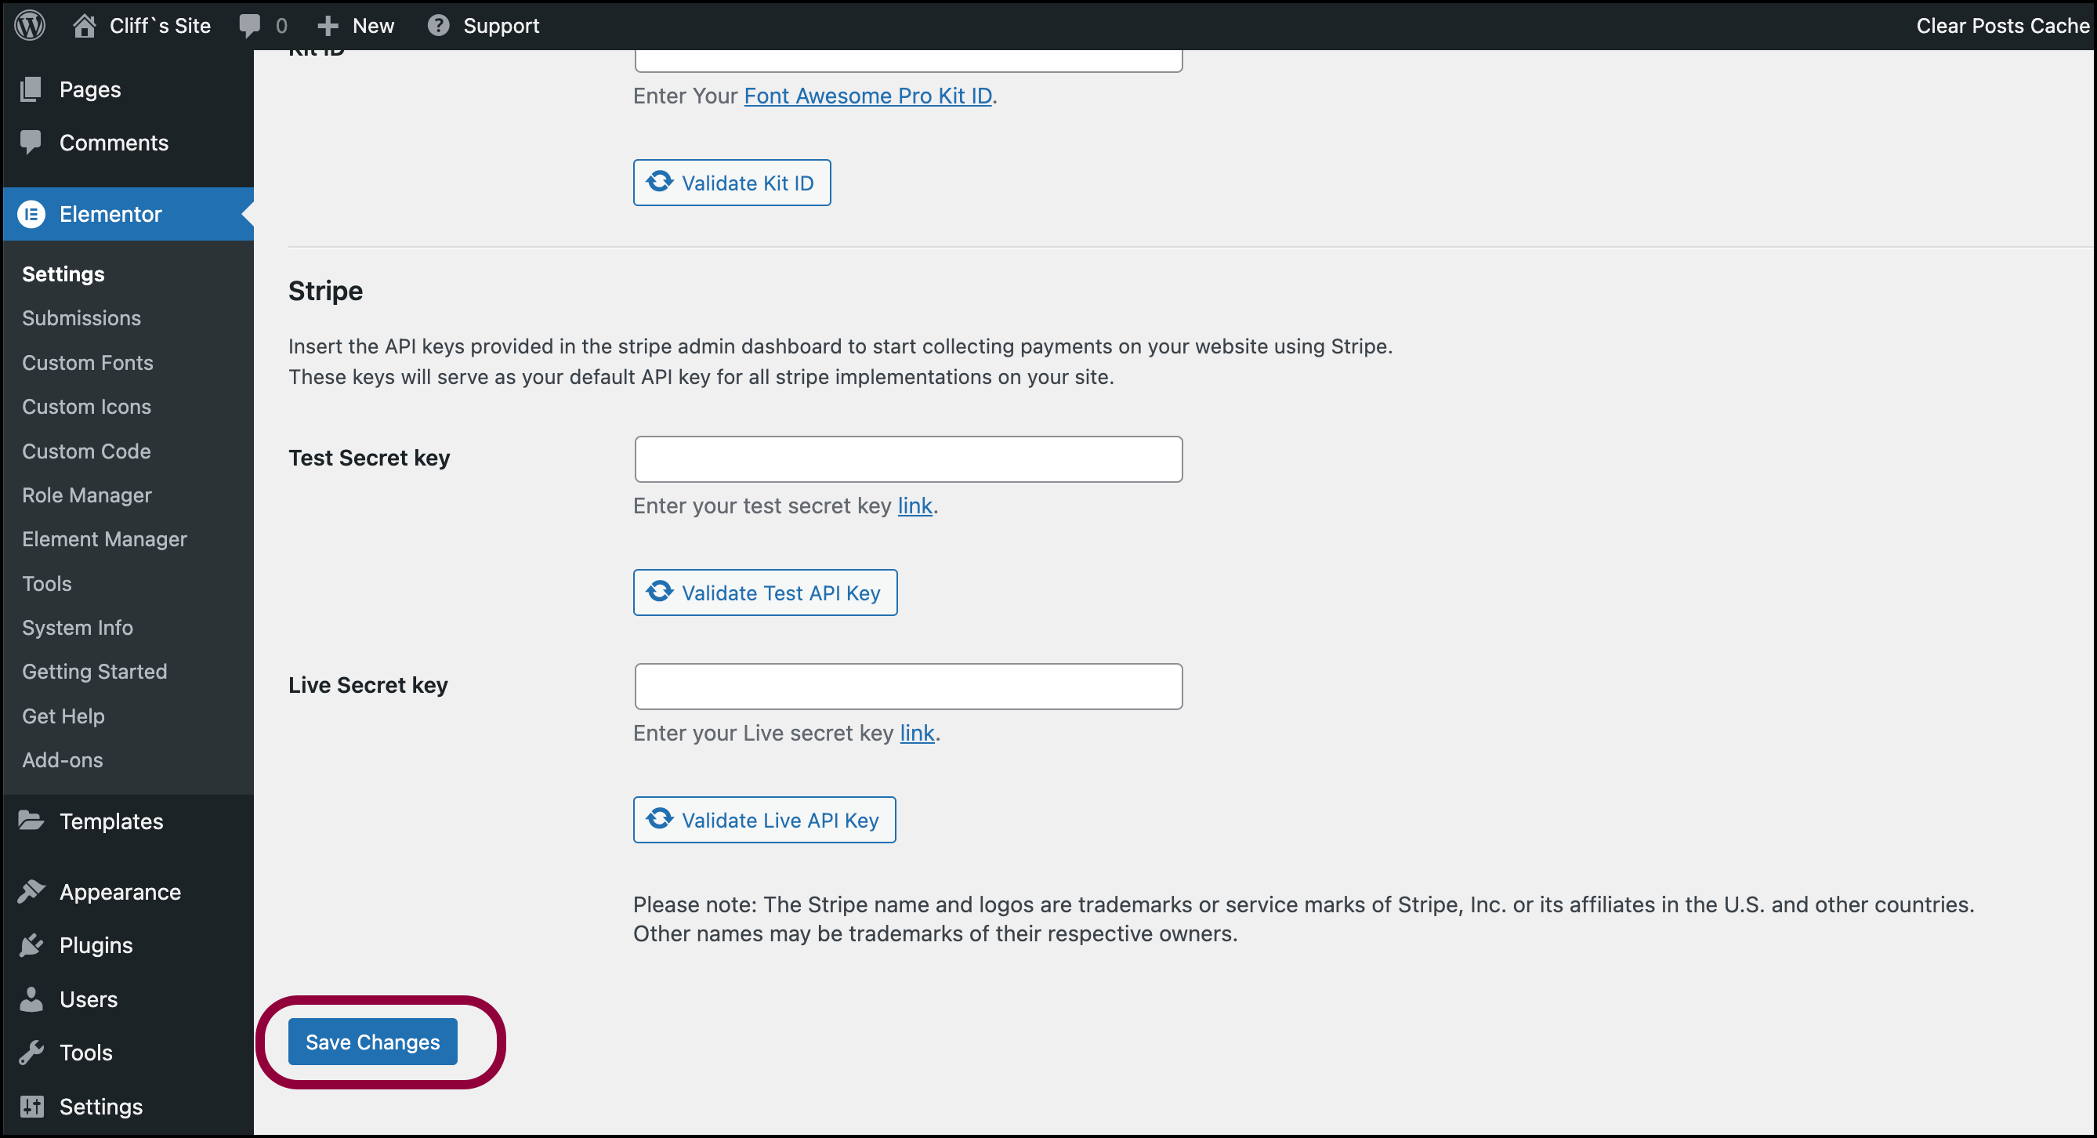Screen dimensions: 2097x1138
Task: Click the Elementor logo icon in sidebar
Action: (31, 214)
